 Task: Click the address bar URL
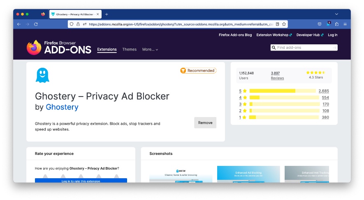181,24
